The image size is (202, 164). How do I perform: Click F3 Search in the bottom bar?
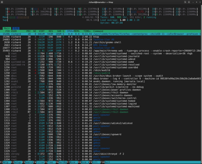coord(28,162)
